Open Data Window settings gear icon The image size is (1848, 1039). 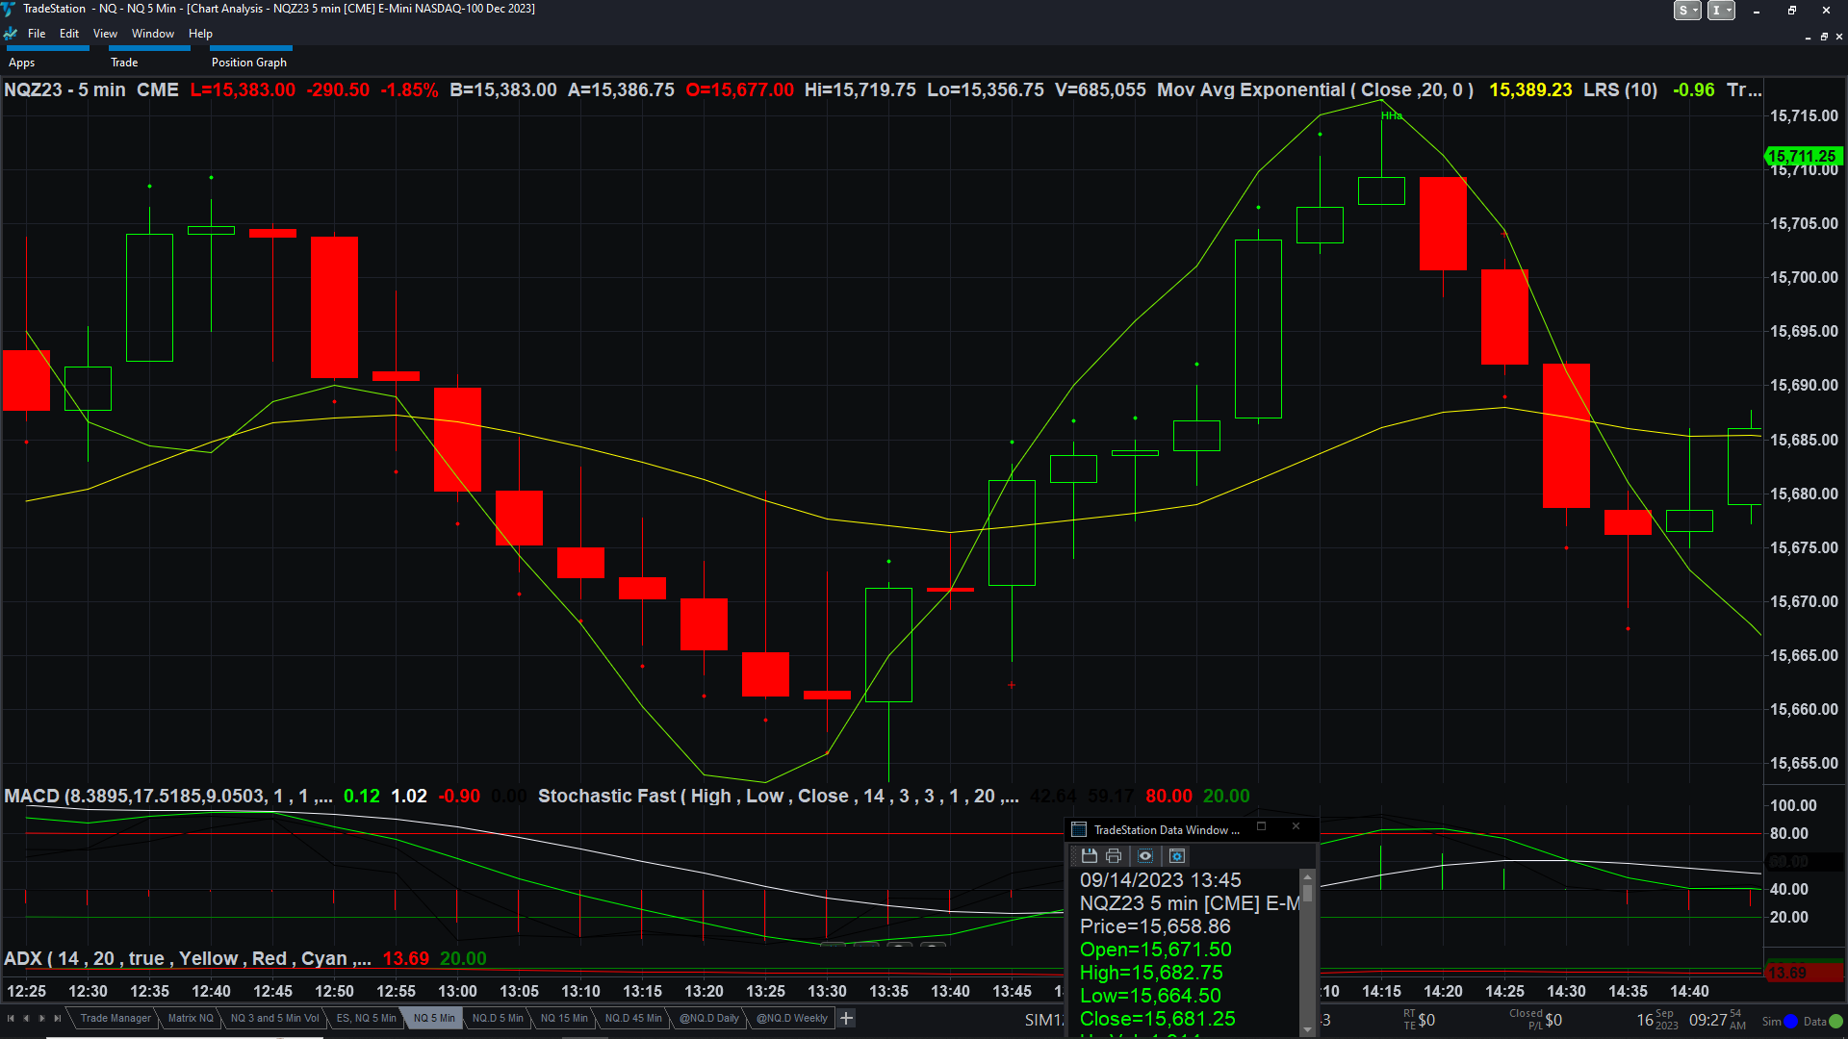click(x=1177, y=856)
